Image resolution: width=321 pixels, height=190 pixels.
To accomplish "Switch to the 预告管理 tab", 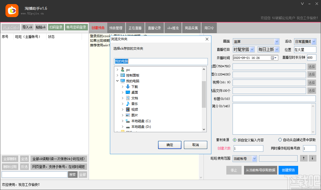I will point(116,28).
